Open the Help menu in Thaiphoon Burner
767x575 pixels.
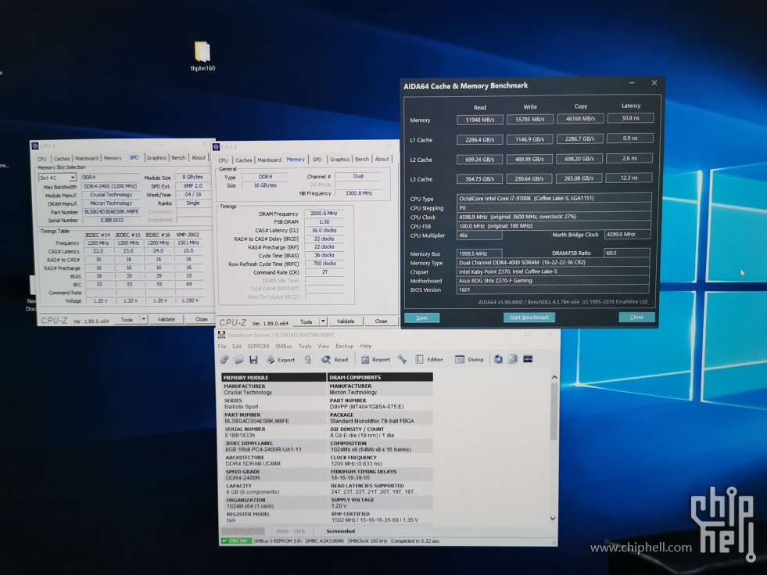(366, 347)
